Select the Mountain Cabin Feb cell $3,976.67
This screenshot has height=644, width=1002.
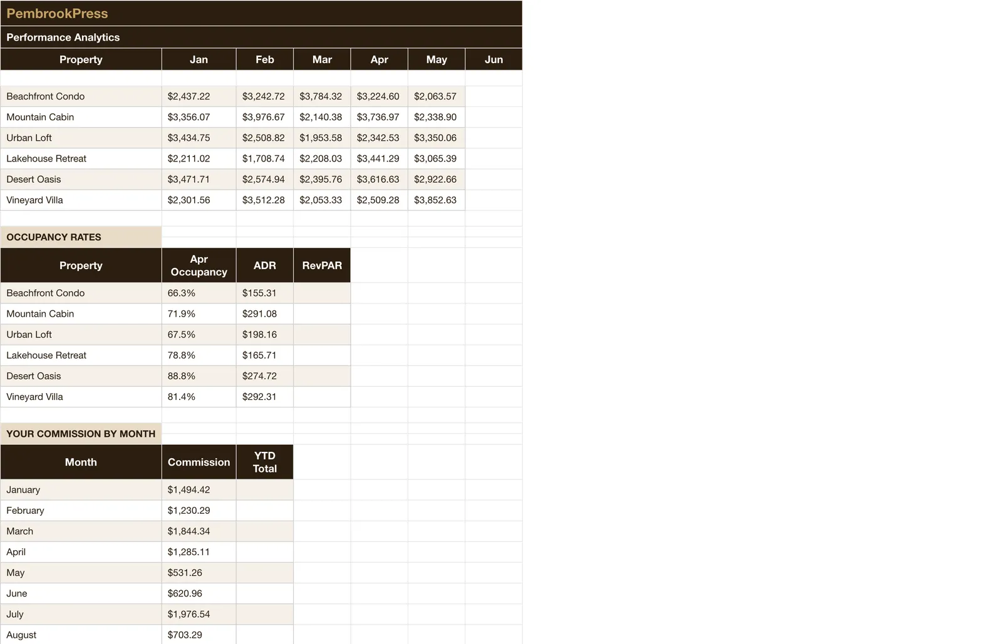coord(264,117)
